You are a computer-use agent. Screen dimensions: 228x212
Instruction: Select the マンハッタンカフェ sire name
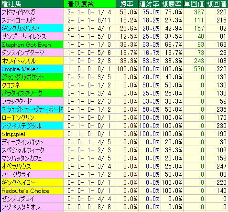coord(22,158)
